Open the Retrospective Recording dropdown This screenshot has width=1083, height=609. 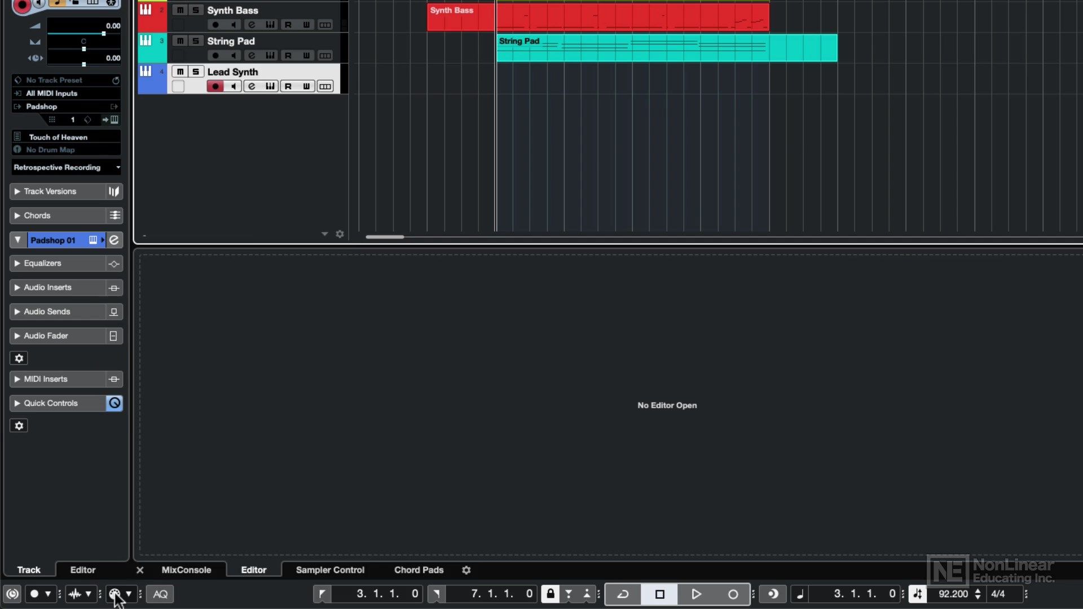click(67, 167)
